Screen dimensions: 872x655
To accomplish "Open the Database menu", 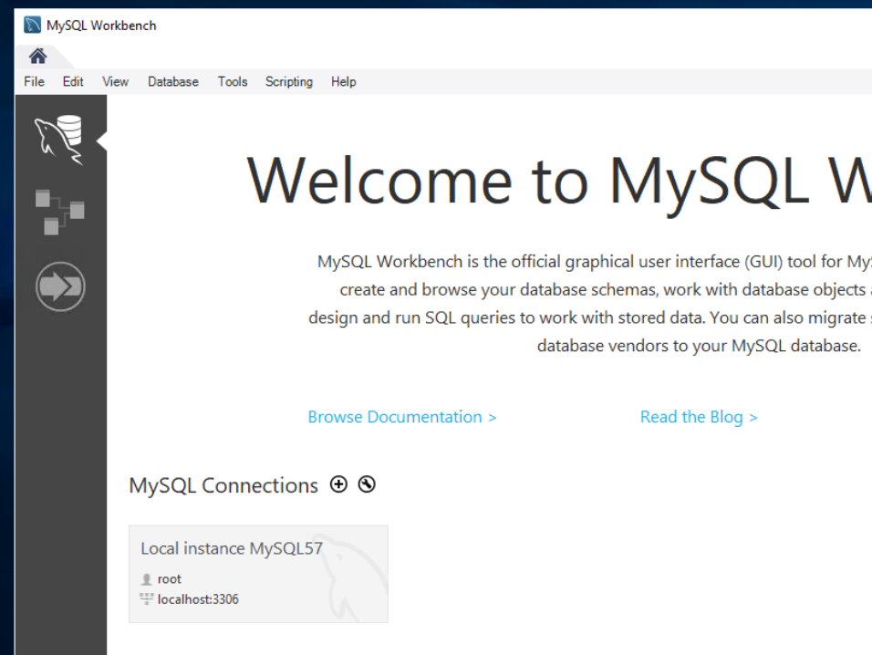I will pos(173,82).
